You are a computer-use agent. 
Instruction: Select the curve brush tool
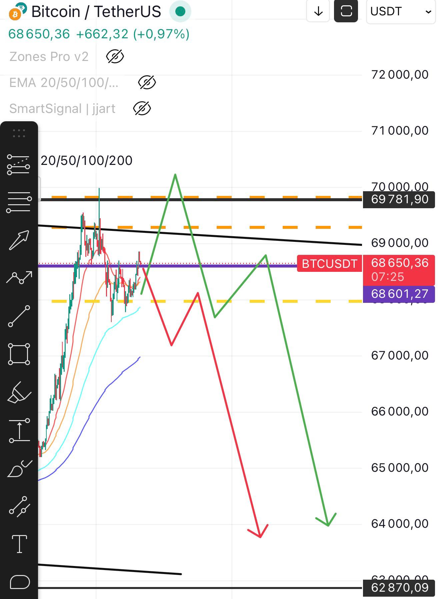19,469
